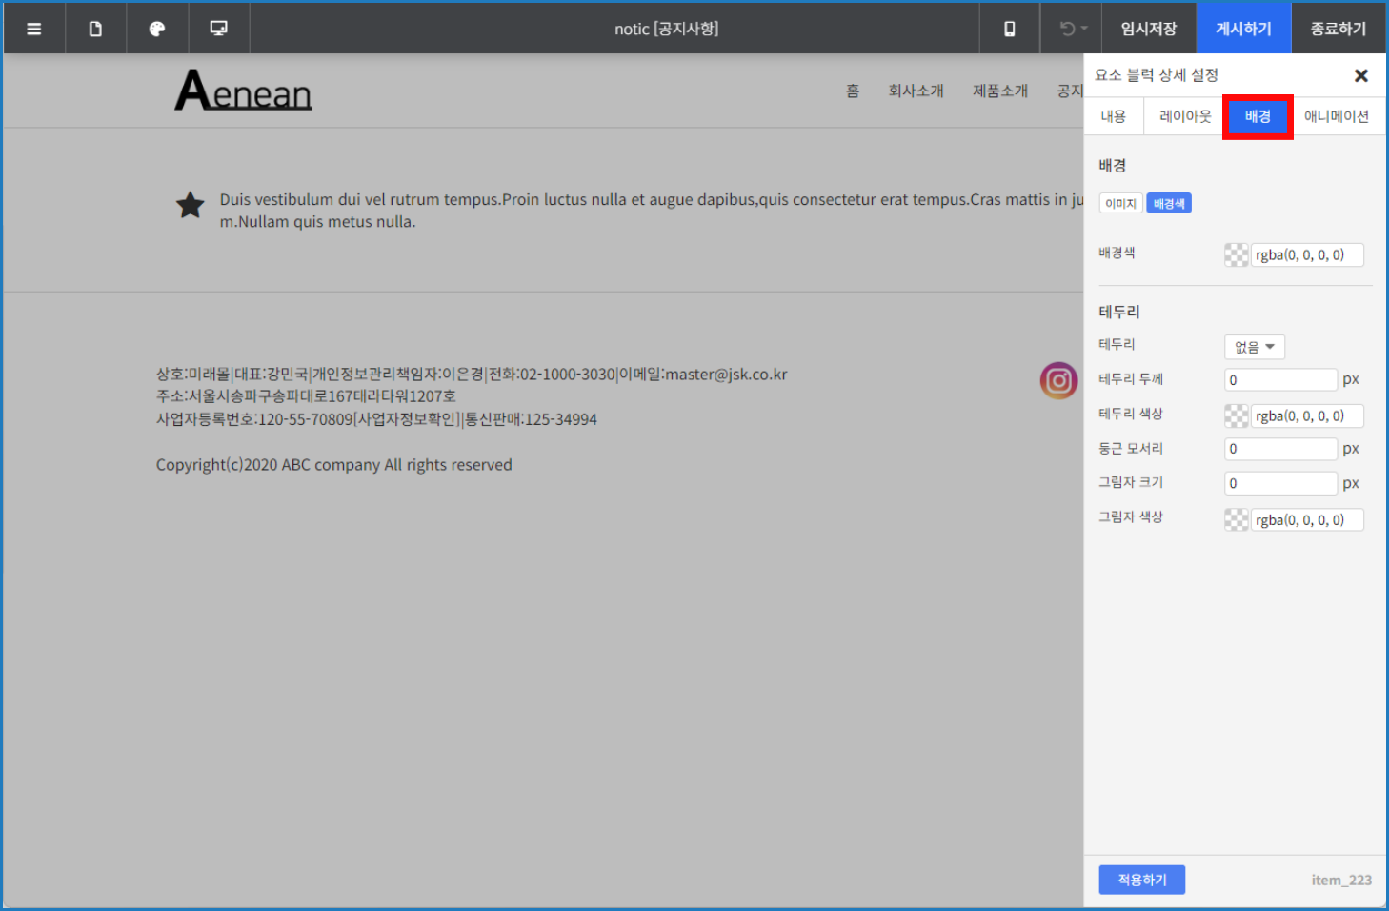The image size is (1389, 911).
Task: Click the 게시하기 publish button
Action: (1243, 28)
